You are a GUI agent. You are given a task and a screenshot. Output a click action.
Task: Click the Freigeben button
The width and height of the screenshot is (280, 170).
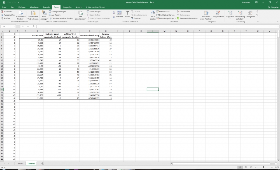coord(274,7)
